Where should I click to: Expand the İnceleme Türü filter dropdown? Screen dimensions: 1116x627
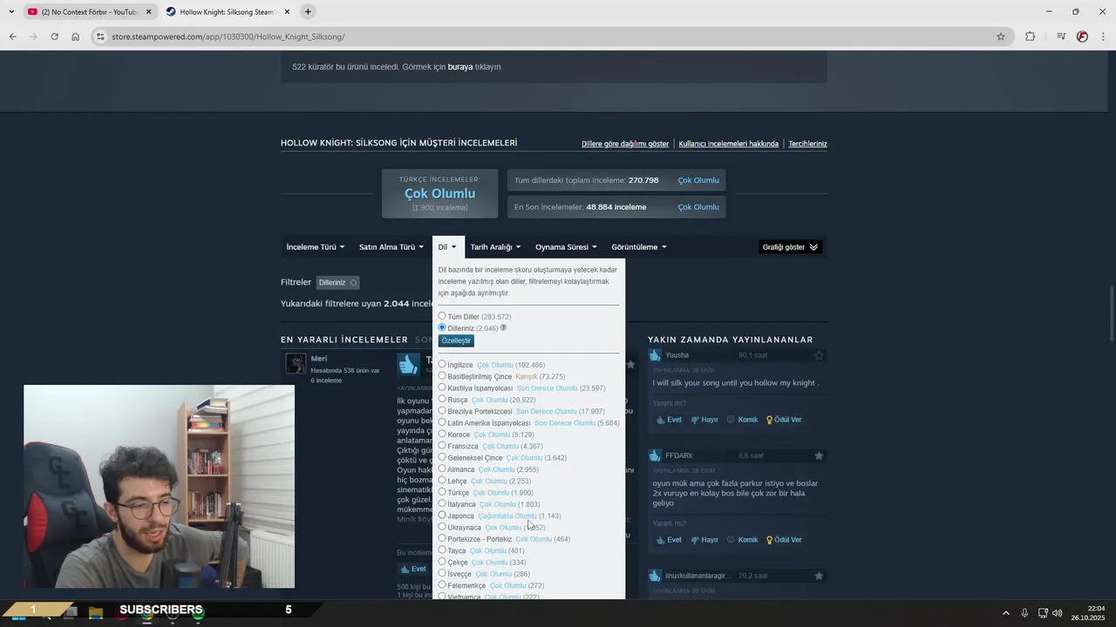(316, 247)
